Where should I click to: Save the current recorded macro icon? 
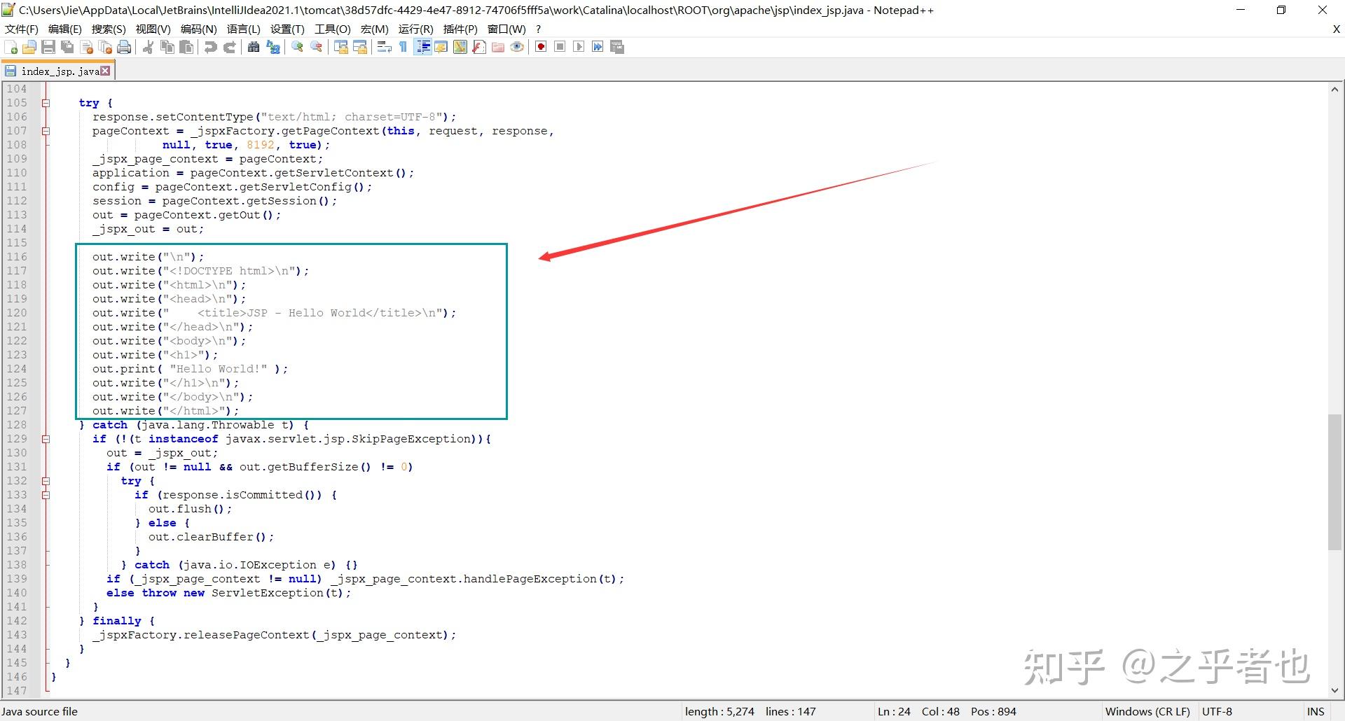click(x=617, y=47)
